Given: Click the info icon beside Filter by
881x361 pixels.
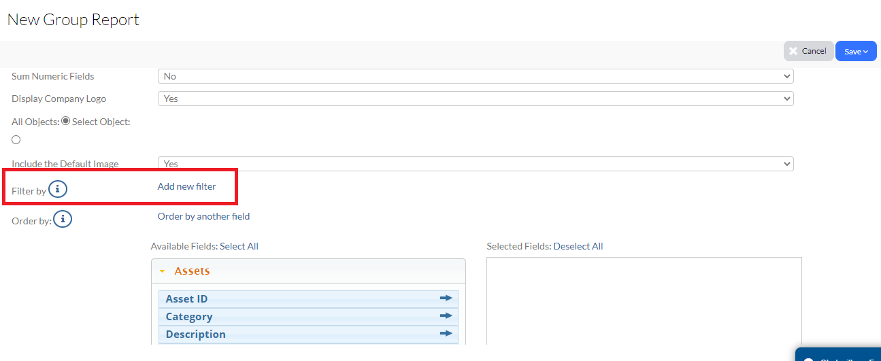Looking at the screenshot, I should [x=58, y=189].
